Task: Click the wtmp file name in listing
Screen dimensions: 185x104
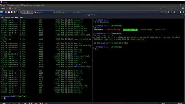Action: [x=75, y=48]
